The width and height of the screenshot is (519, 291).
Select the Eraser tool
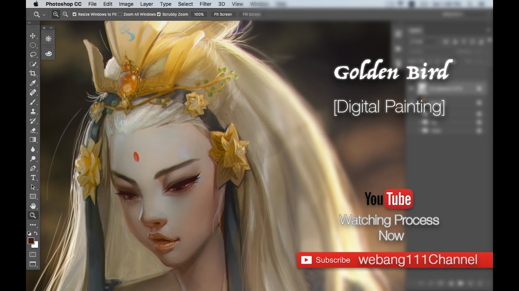point(33,130)
